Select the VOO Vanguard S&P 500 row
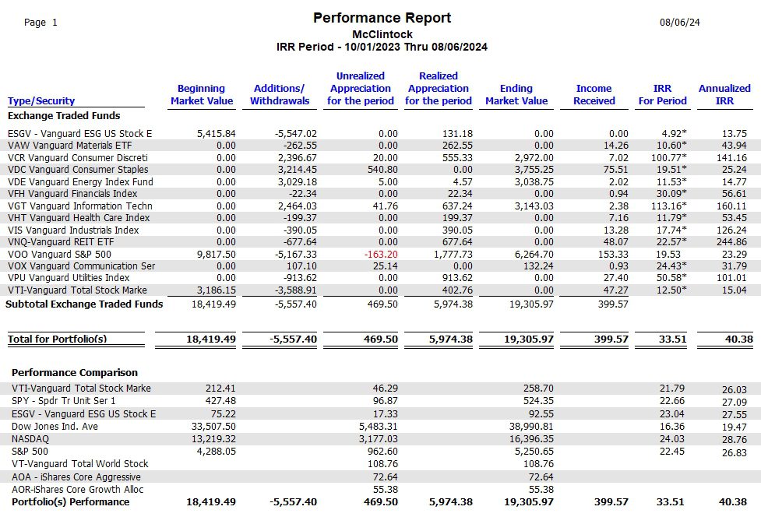 pos(380,254)
